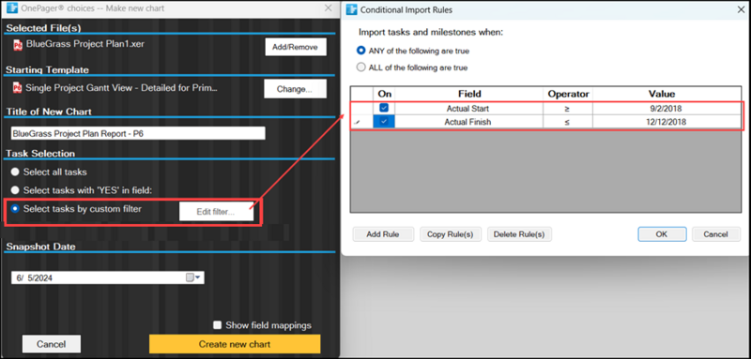This screenshot has height=359, width=751.
Task: Click the Add/Remove files button
Action: click(x=296, y=47)
